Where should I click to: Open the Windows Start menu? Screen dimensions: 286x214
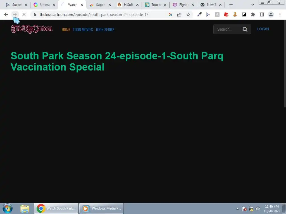[8, 208]
